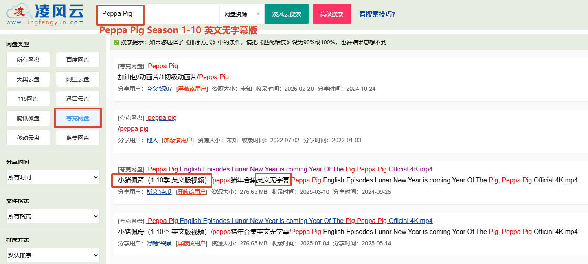Filter by 115网盘
The height and width of the screenshot is (264, 588).
[x=28, y=99]
